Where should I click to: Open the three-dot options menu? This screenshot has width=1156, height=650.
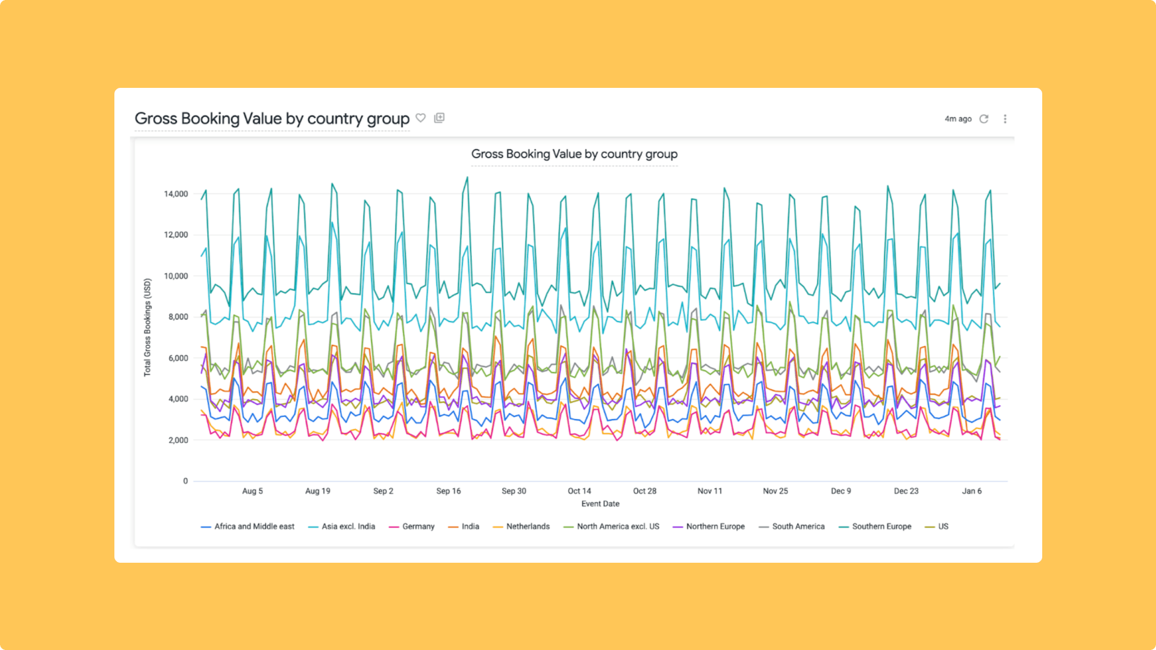coord(1005,119)
